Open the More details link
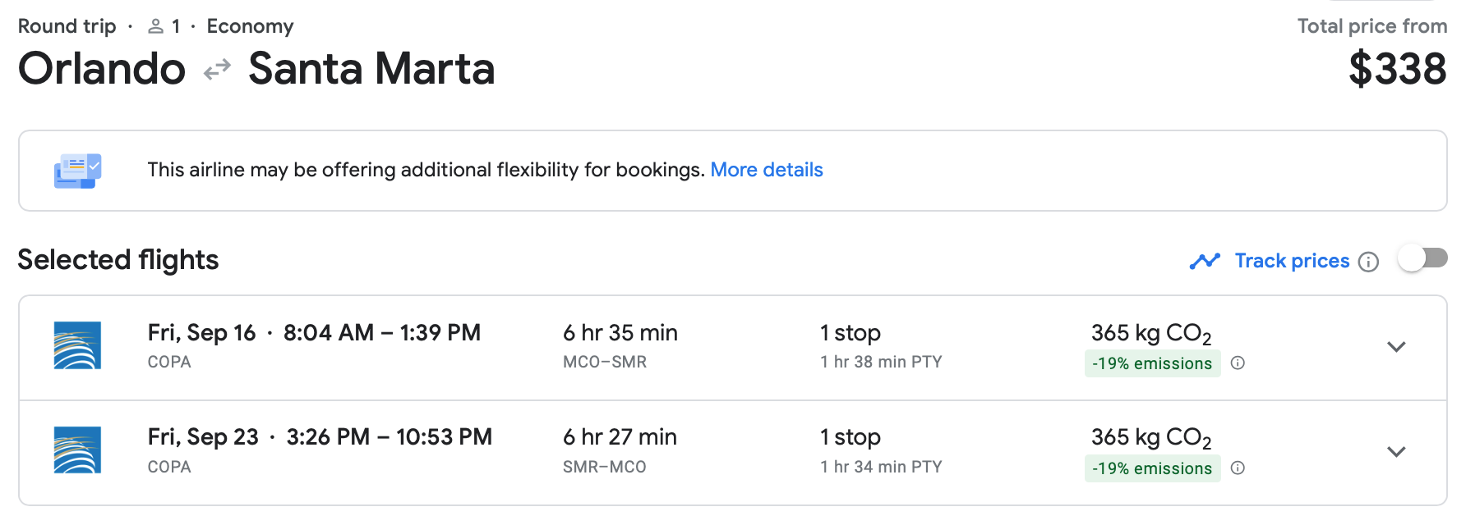The width and height of the screenshot is (1466, 525). (766, 170)
